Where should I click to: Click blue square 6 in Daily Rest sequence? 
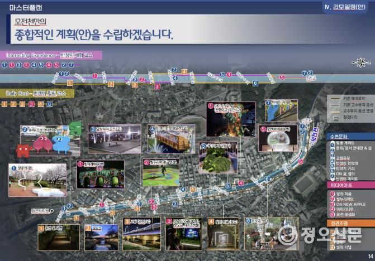50,104
